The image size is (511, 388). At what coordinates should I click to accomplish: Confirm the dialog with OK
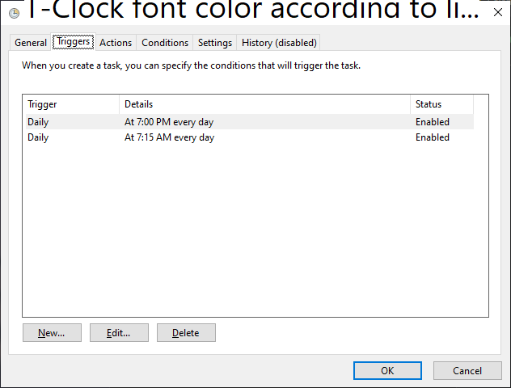(x=387, y=371)
